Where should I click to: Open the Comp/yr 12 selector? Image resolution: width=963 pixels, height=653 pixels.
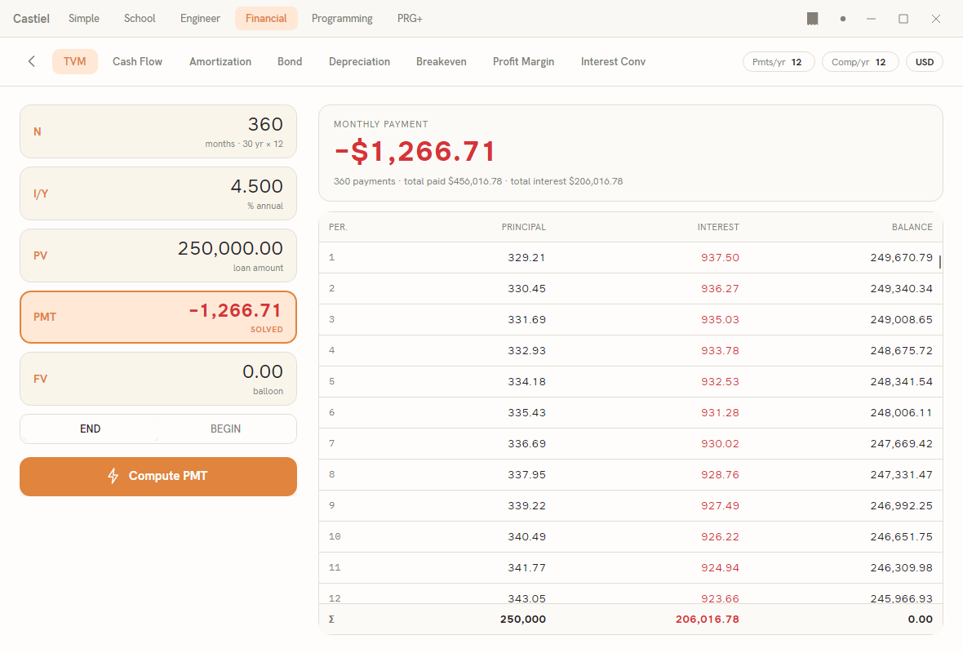pos(860,62)
